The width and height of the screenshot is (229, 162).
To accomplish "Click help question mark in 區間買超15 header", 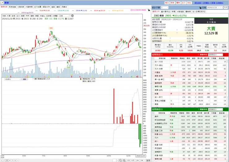I will click(x=198, y=55).
